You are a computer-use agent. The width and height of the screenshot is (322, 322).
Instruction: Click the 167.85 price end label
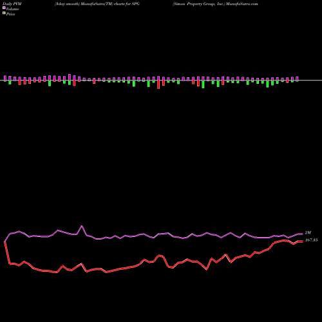[x=312, y=240]
